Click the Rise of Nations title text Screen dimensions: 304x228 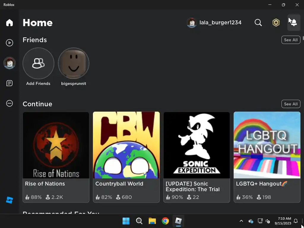pyautogui.click(x=45, y=183)
